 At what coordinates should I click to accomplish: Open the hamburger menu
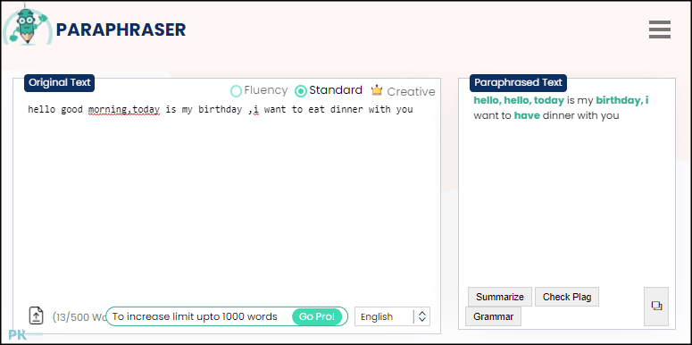(660, 29)
